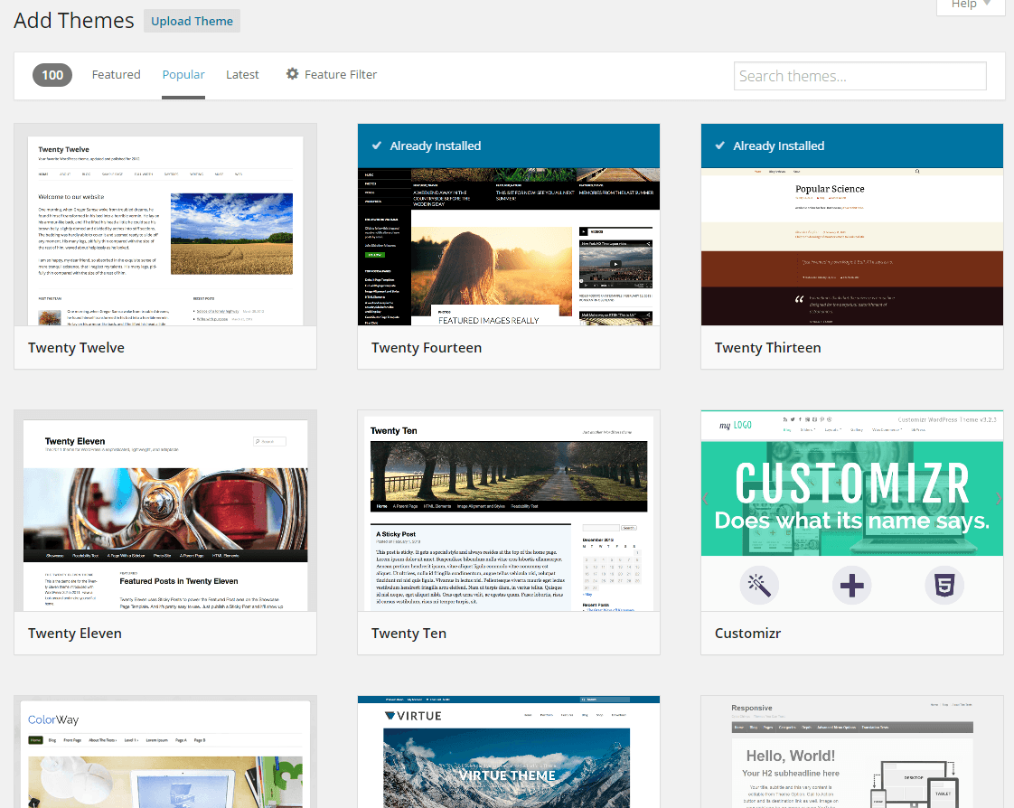
Task: Click the Add Themes page heading
Action: (x=74, y=21)
